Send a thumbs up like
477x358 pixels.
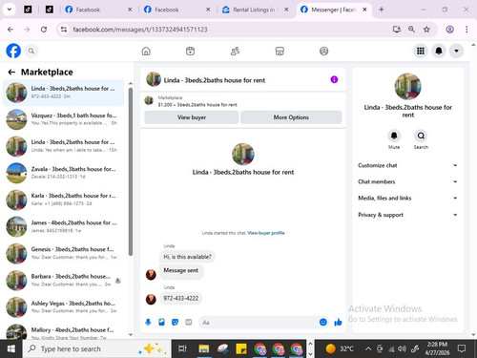338,323
